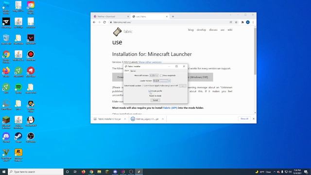Viewport: 311px width, 175px height.
Task: Expand options for the Mathax Legacy jar download
Action: [x=163, y=119]
